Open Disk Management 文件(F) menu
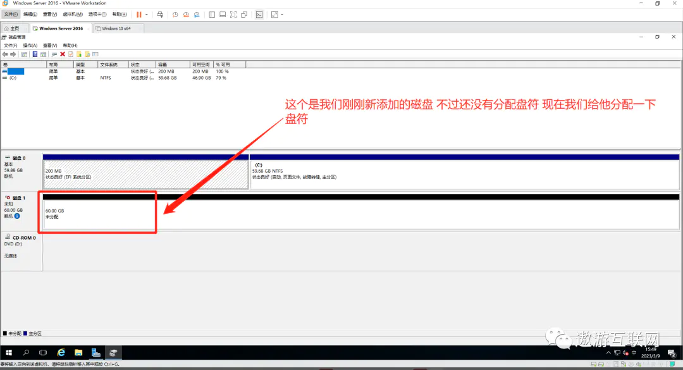 (11, 46)
